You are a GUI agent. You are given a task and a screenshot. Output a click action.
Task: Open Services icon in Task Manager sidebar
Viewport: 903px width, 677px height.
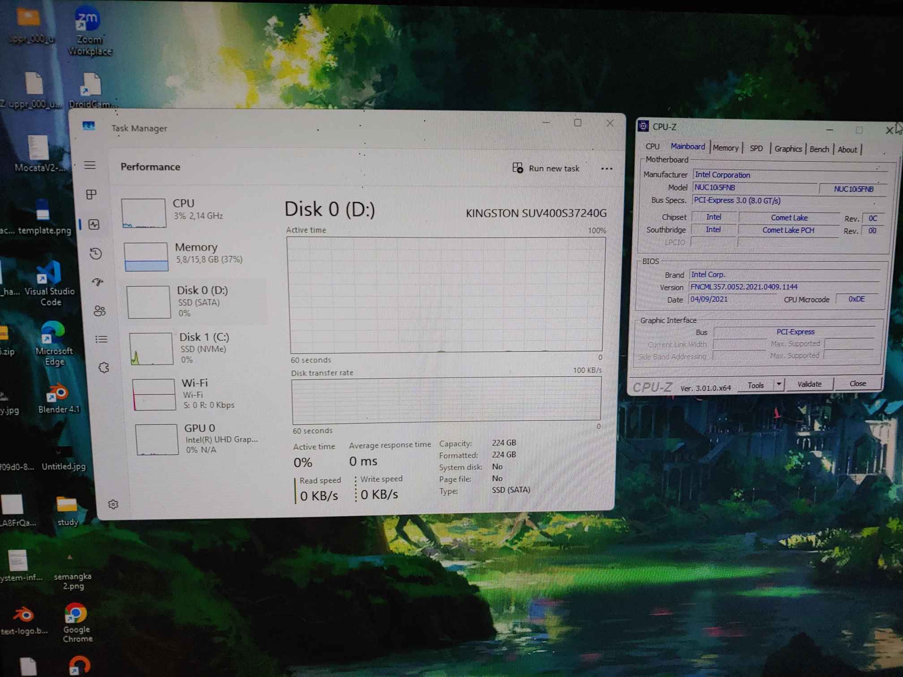pos(104,368)
